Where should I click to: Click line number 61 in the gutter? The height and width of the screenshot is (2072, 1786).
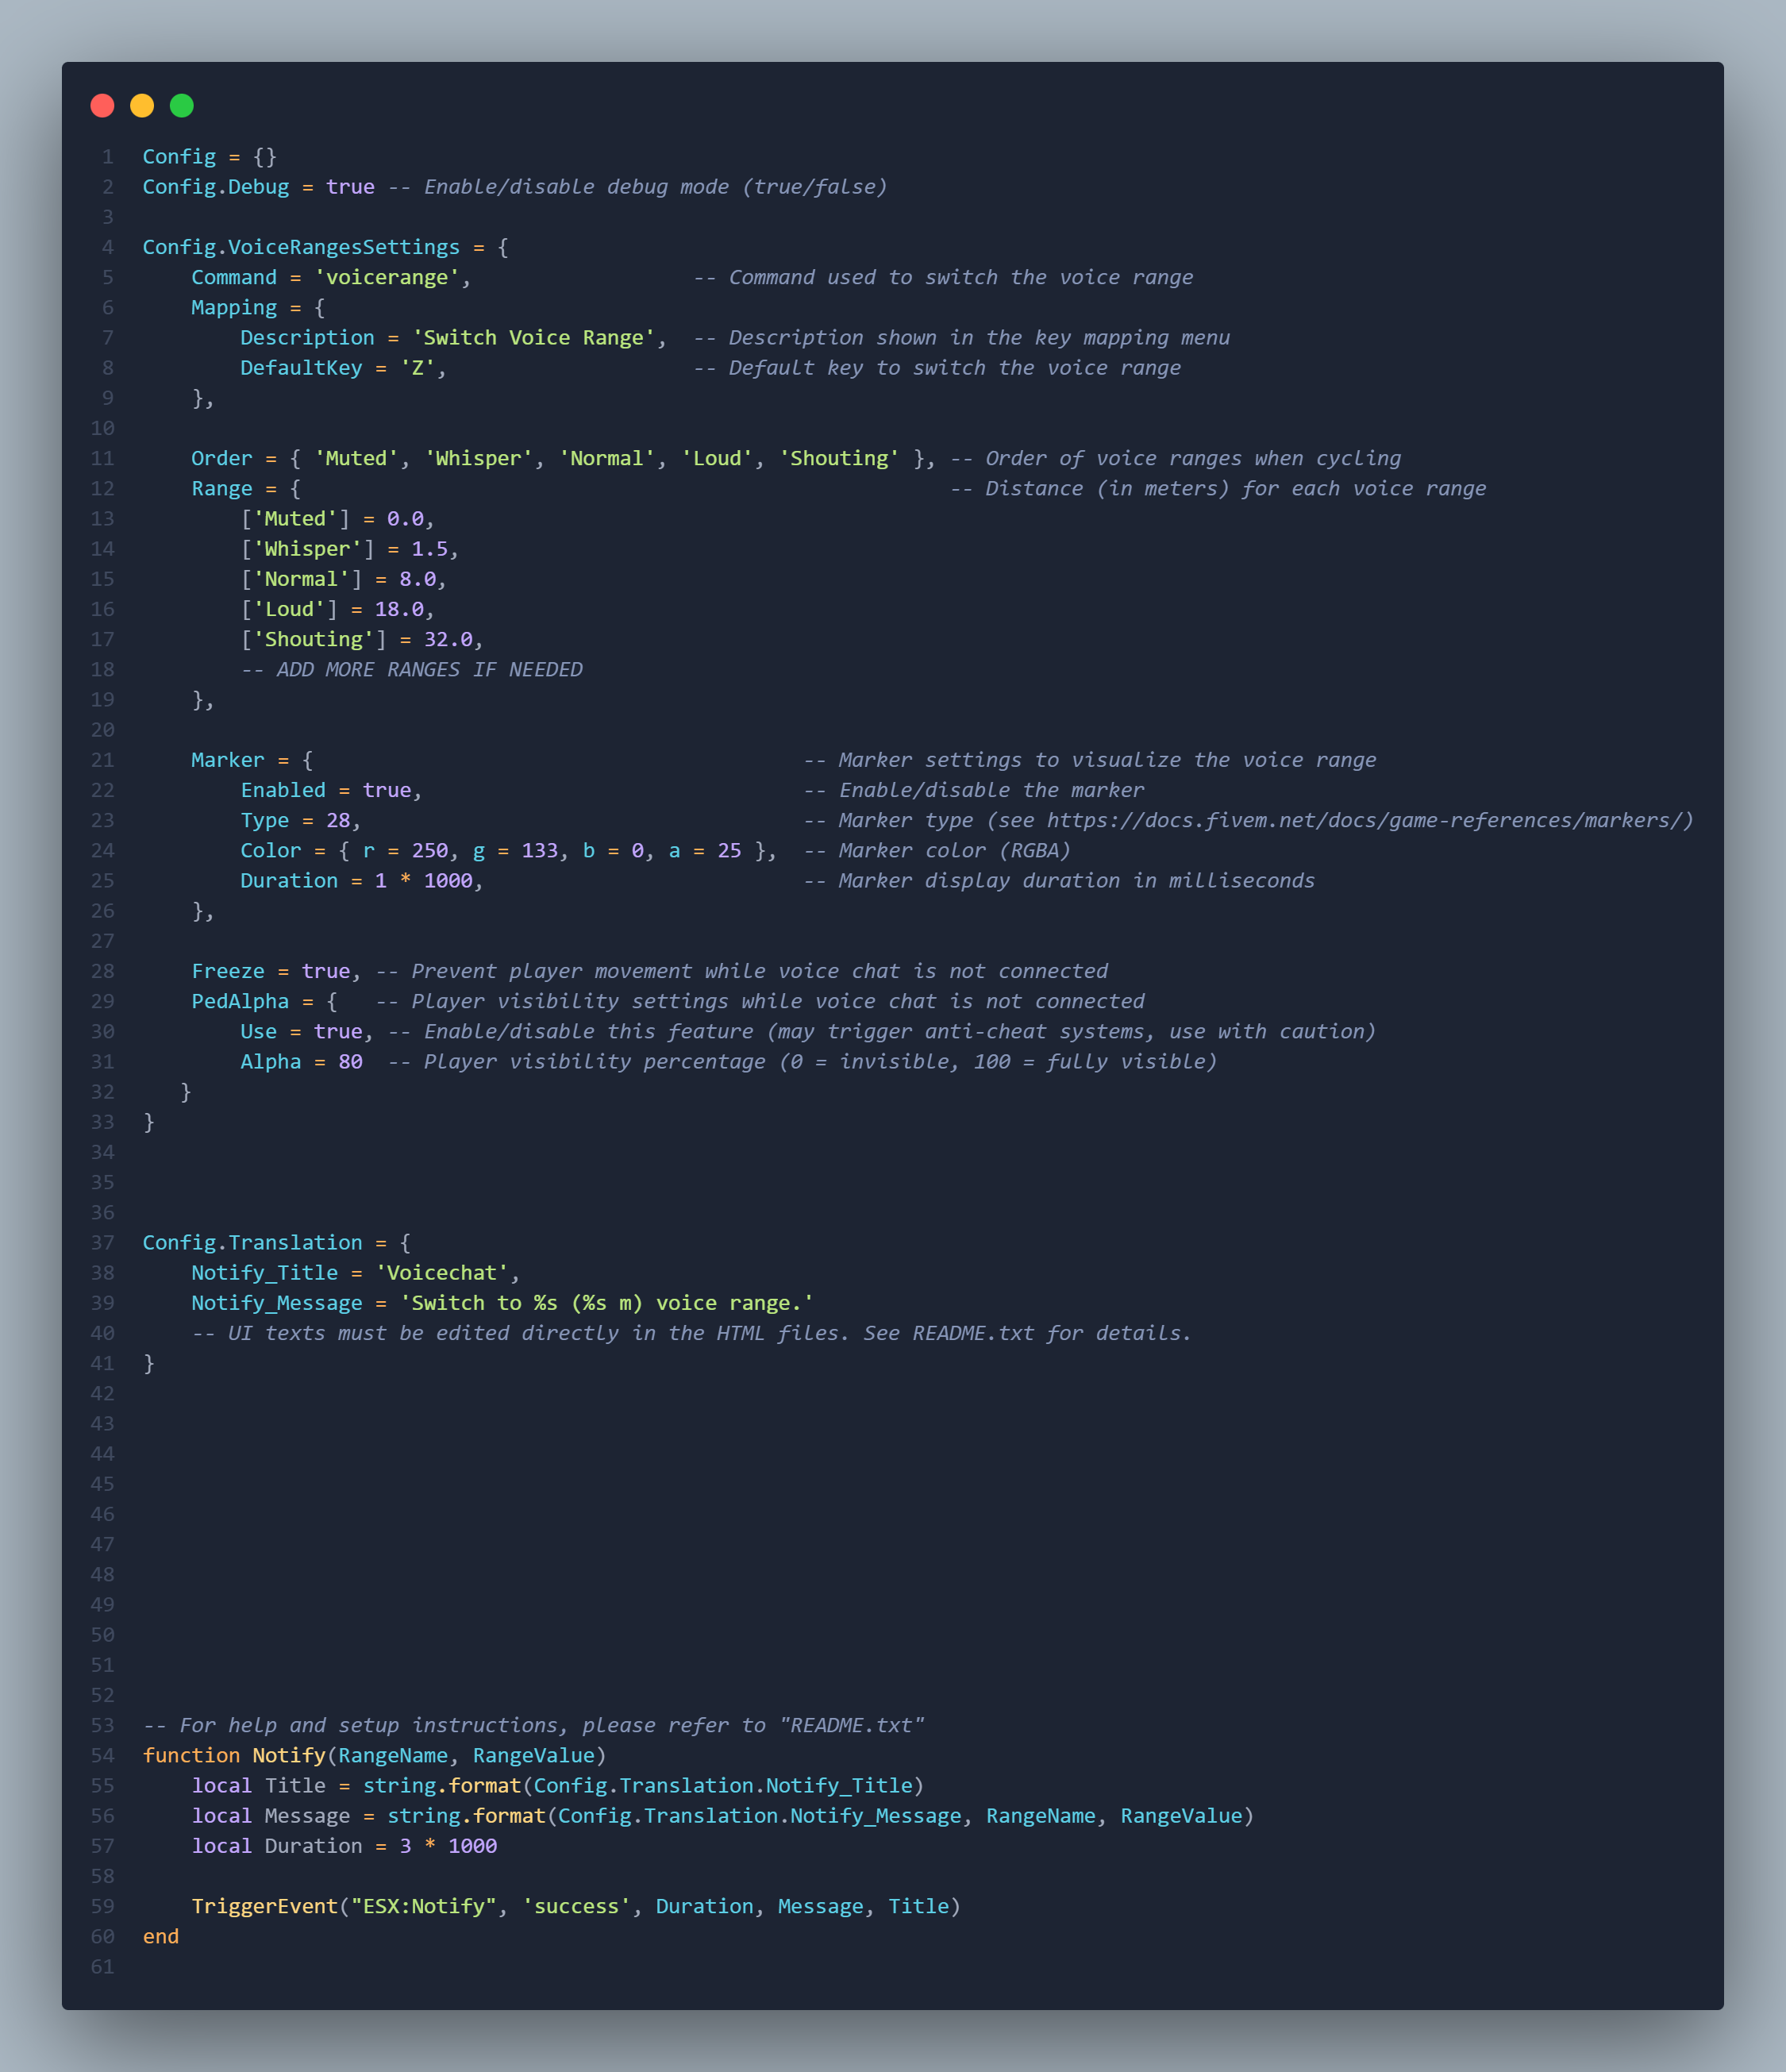103,1966
